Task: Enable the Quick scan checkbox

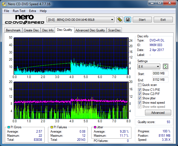Action: [140, 85]
